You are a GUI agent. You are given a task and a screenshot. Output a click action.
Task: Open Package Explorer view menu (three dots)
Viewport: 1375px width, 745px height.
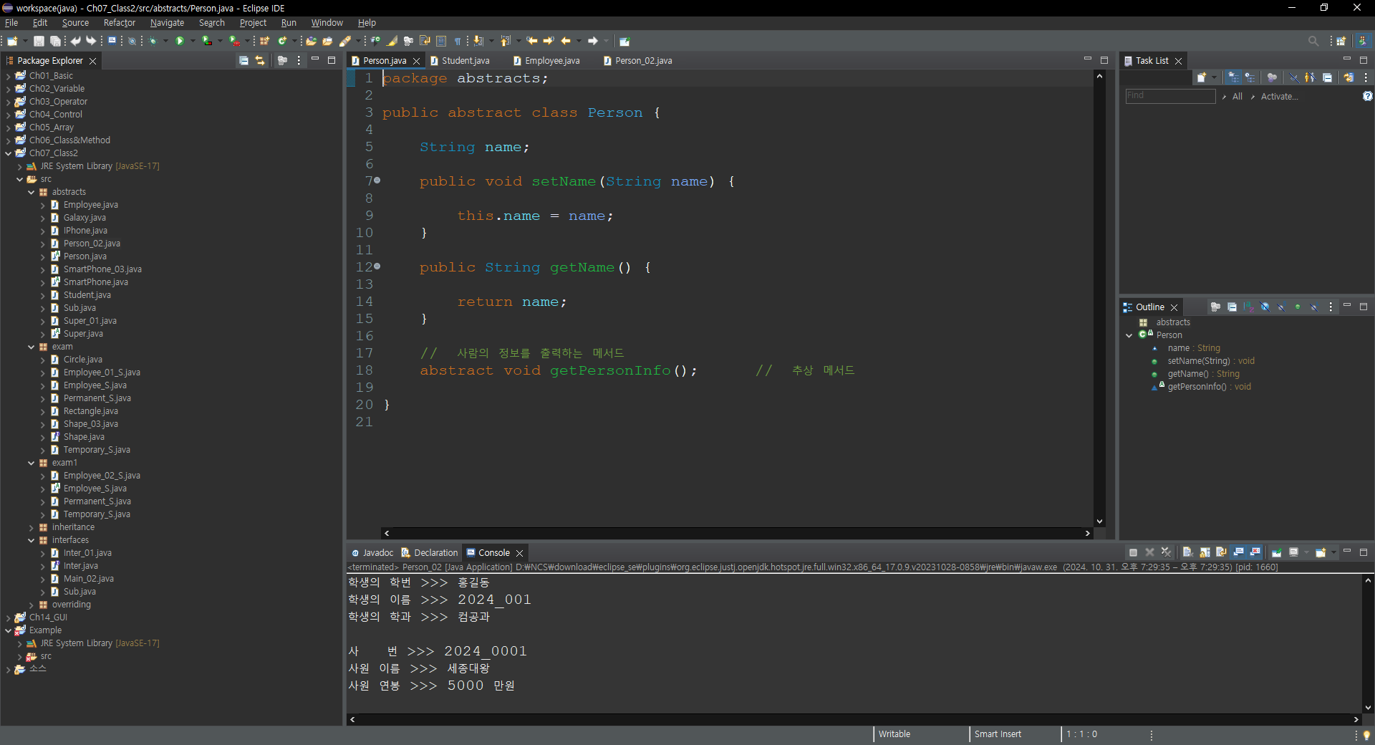tap(299, 61)
